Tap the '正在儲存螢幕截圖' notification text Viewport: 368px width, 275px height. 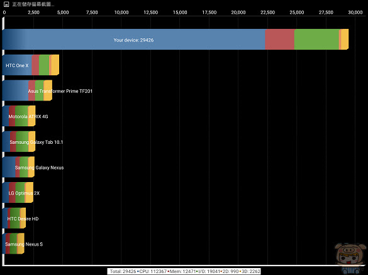point(33,4)
